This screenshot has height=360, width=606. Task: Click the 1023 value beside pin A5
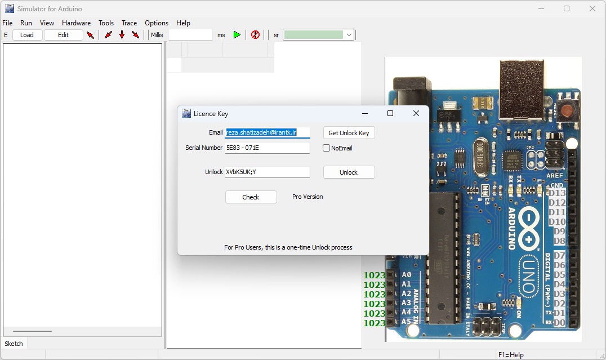coord(374,323)
